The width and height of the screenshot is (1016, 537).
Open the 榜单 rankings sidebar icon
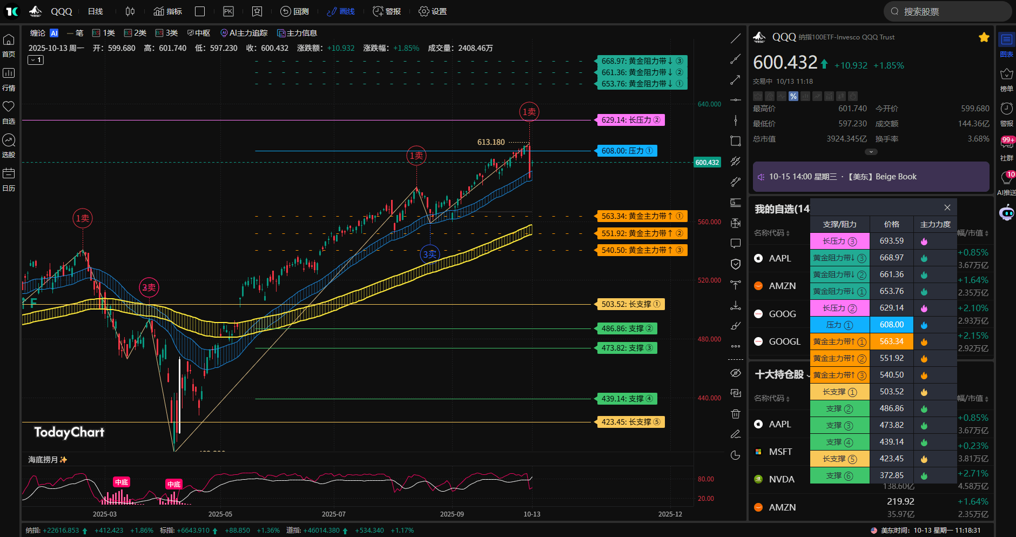tap(1006, 79)
